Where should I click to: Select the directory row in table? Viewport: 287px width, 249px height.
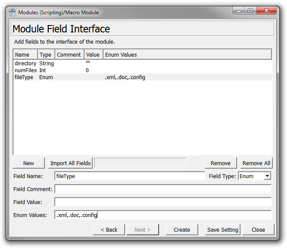[25, 64]
